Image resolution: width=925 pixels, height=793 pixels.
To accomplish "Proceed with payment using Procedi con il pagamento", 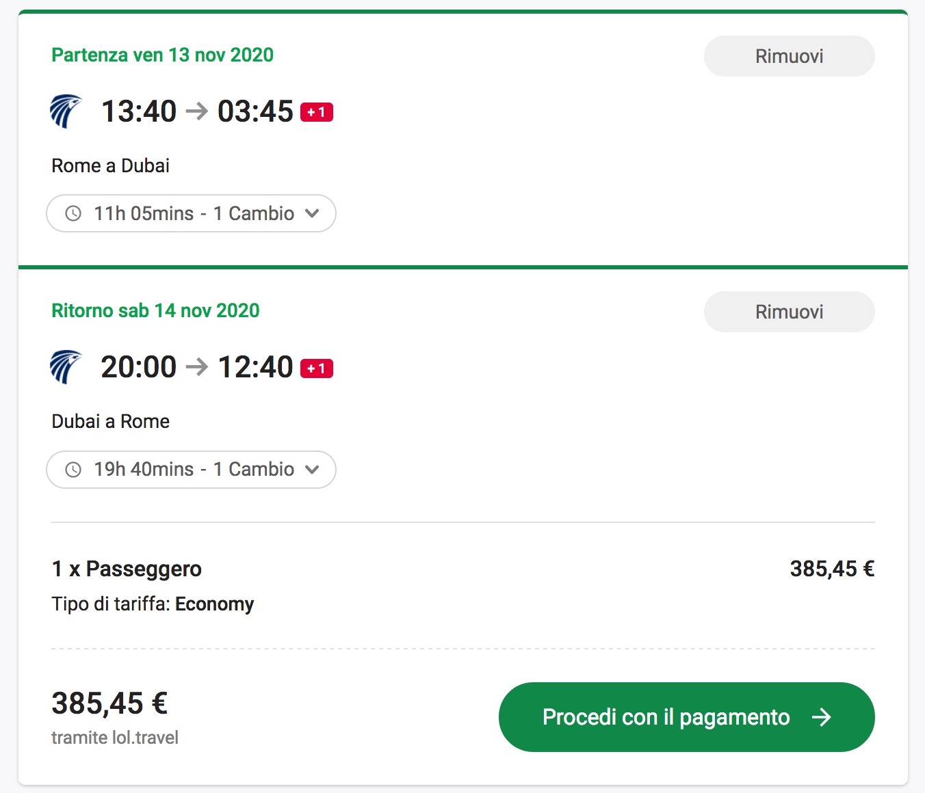I will (686, 717).
